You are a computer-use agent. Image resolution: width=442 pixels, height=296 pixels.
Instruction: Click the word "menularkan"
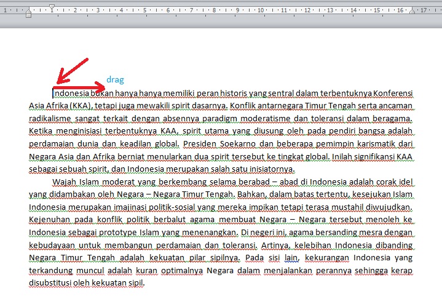[170, 156]
